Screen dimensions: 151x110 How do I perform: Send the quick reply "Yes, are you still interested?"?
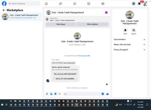pos(65,74)
